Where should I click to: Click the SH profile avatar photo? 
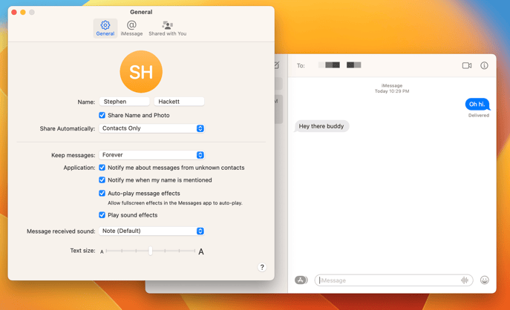(x=141, y=71)
